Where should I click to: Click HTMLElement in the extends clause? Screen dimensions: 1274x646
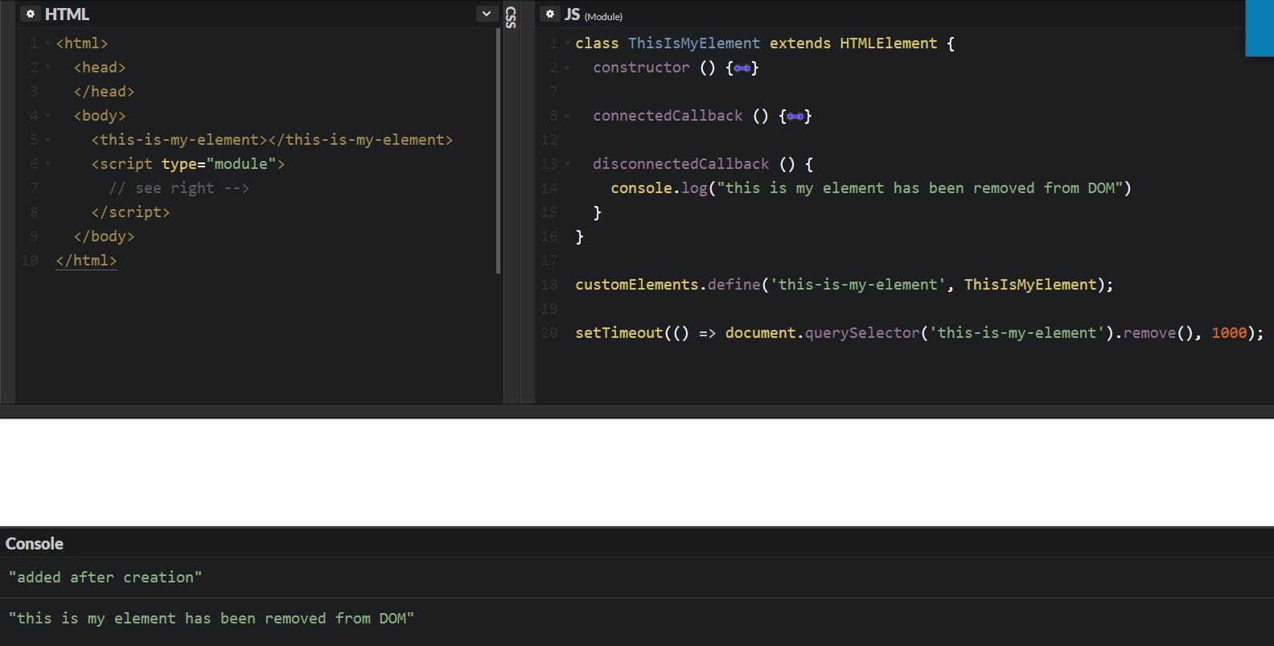coord(889,43)
